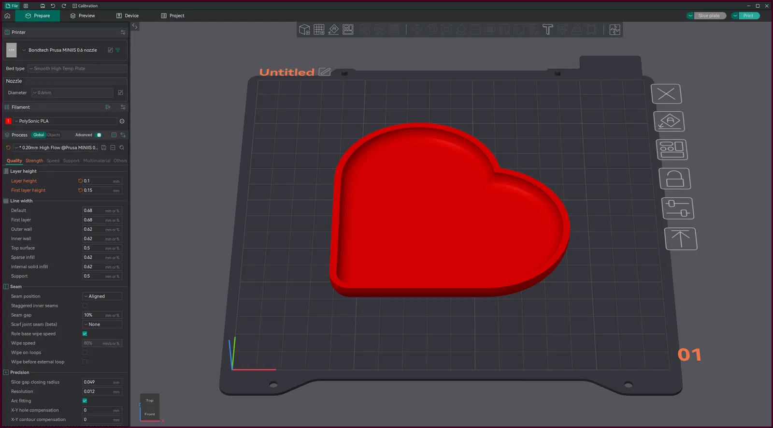Open the File menu
Screen dimensions: 773x428
(x=12, y=6)
